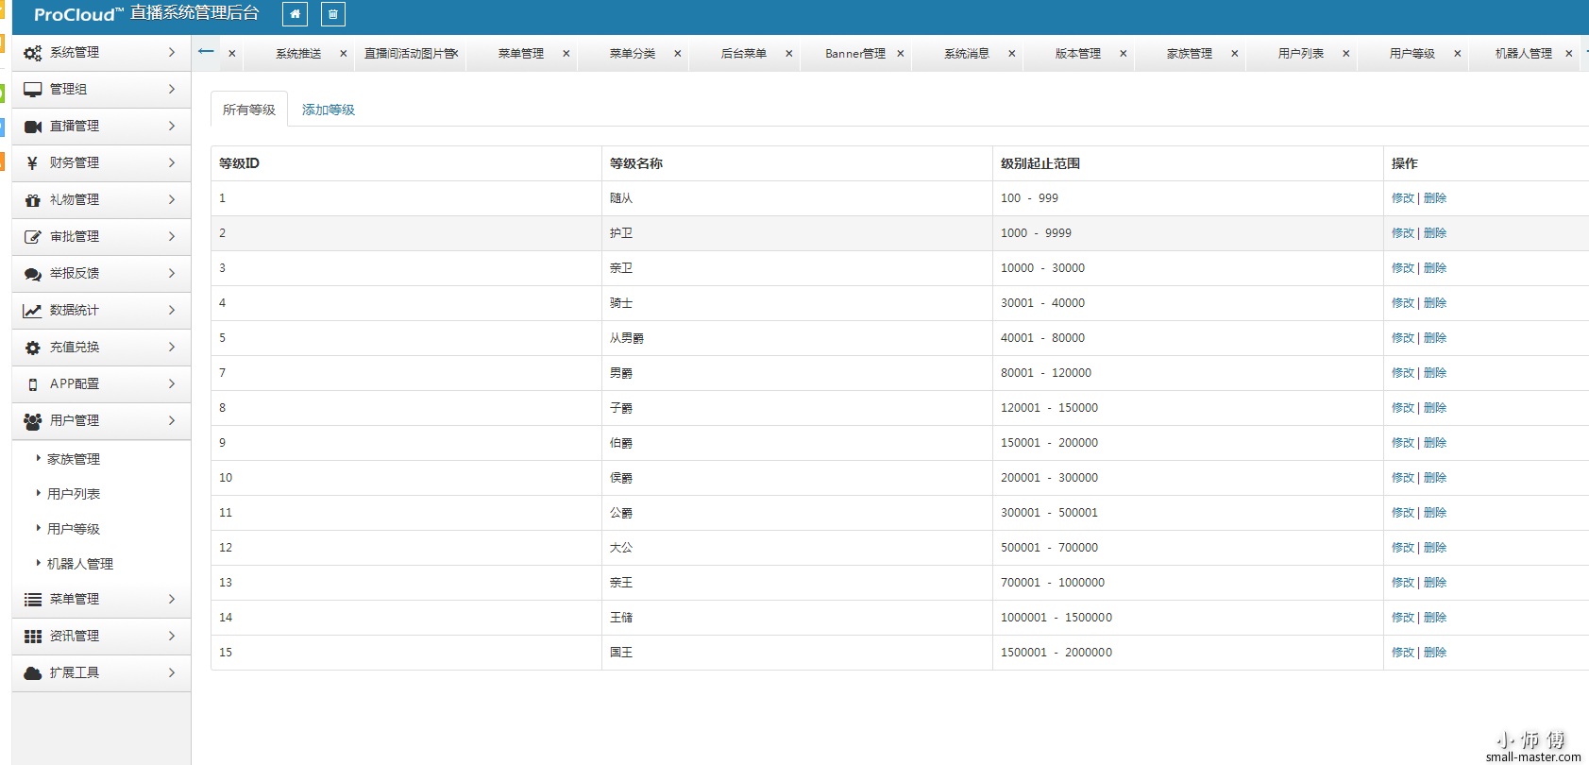
Task: Click 删除 for level 护卫
Action: pyautogui.click(x=1435, y=233)
